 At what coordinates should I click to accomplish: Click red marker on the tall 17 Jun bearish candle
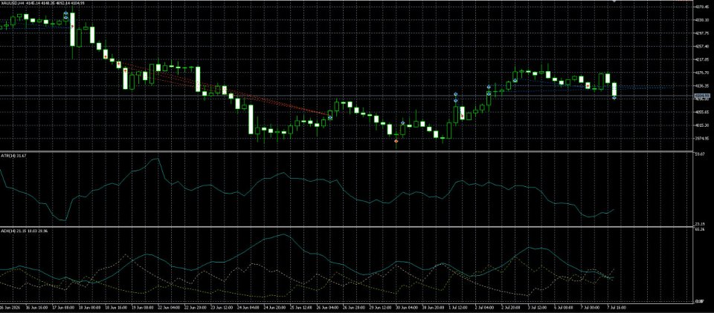(72, 27)
